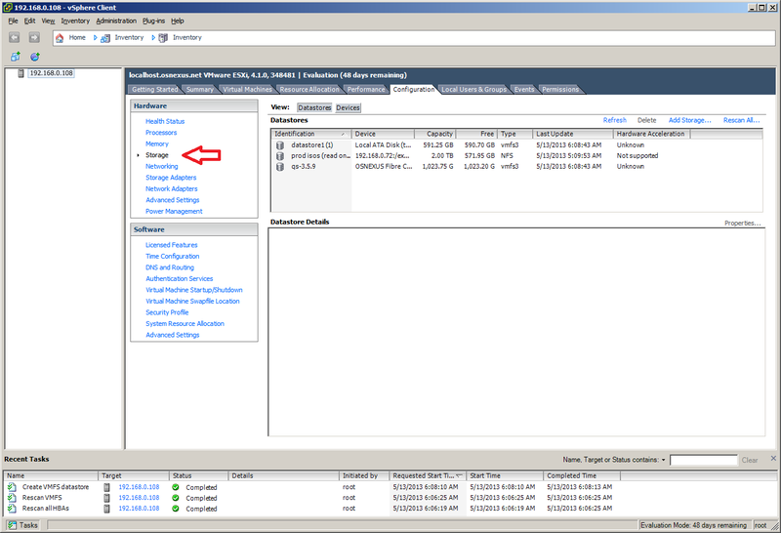Open the Edit menu
781x533 pixels.
[30, 20]
